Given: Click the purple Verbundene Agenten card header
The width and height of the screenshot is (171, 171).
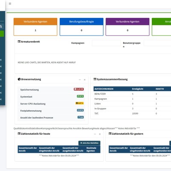Looking at the screenshot, I should click(x=127, y=22).
